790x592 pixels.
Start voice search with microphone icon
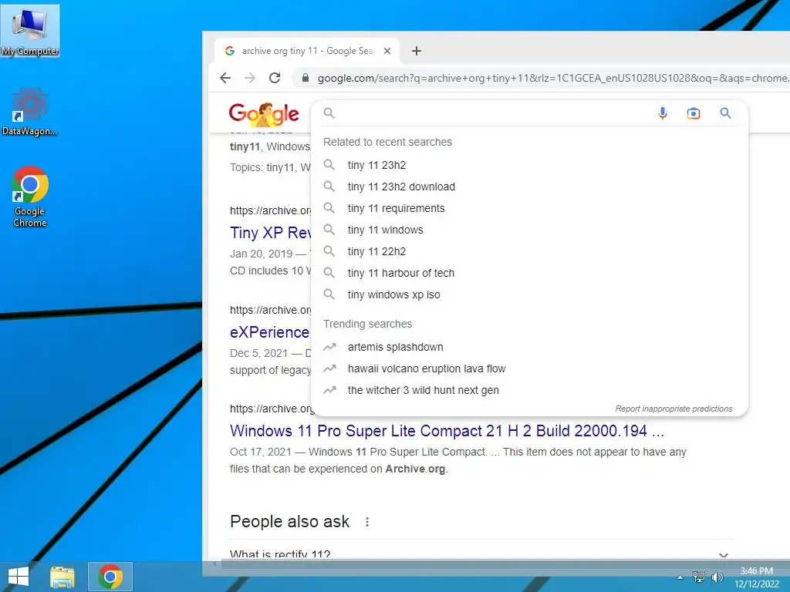click(x=663, y=113)
